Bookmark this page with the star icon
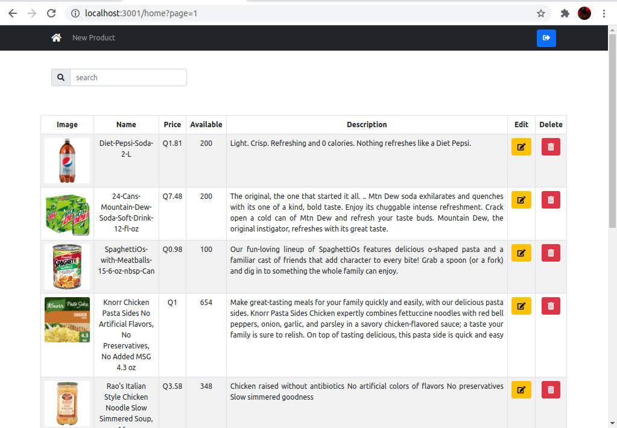The width and height of the screenshot is (617, 428). (541, 13)
